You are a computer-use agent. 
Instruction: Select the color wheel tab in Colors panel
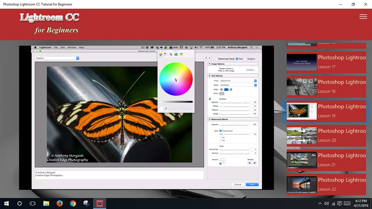(x=161, y=54)
